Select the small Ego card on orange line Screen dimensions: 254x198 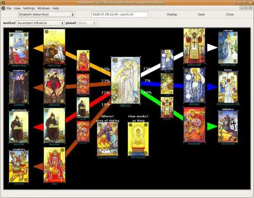coord(83,61)
